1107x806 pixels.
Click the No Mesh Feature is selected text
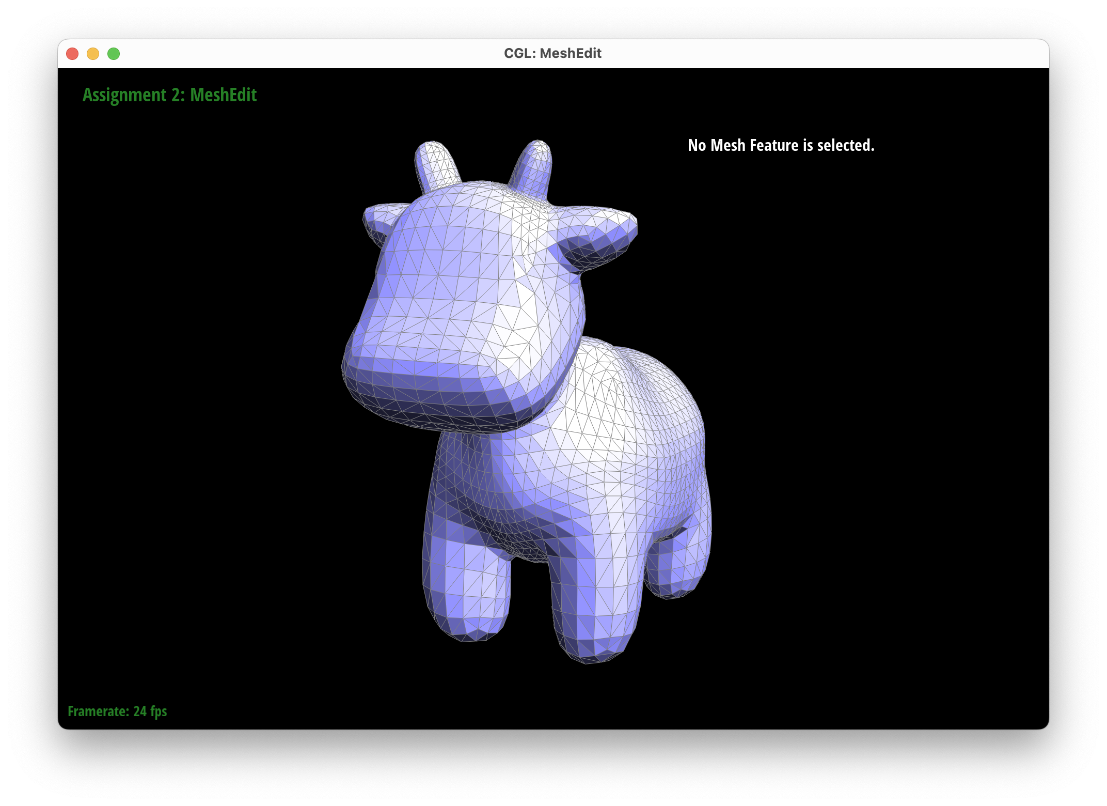(781, 145)
